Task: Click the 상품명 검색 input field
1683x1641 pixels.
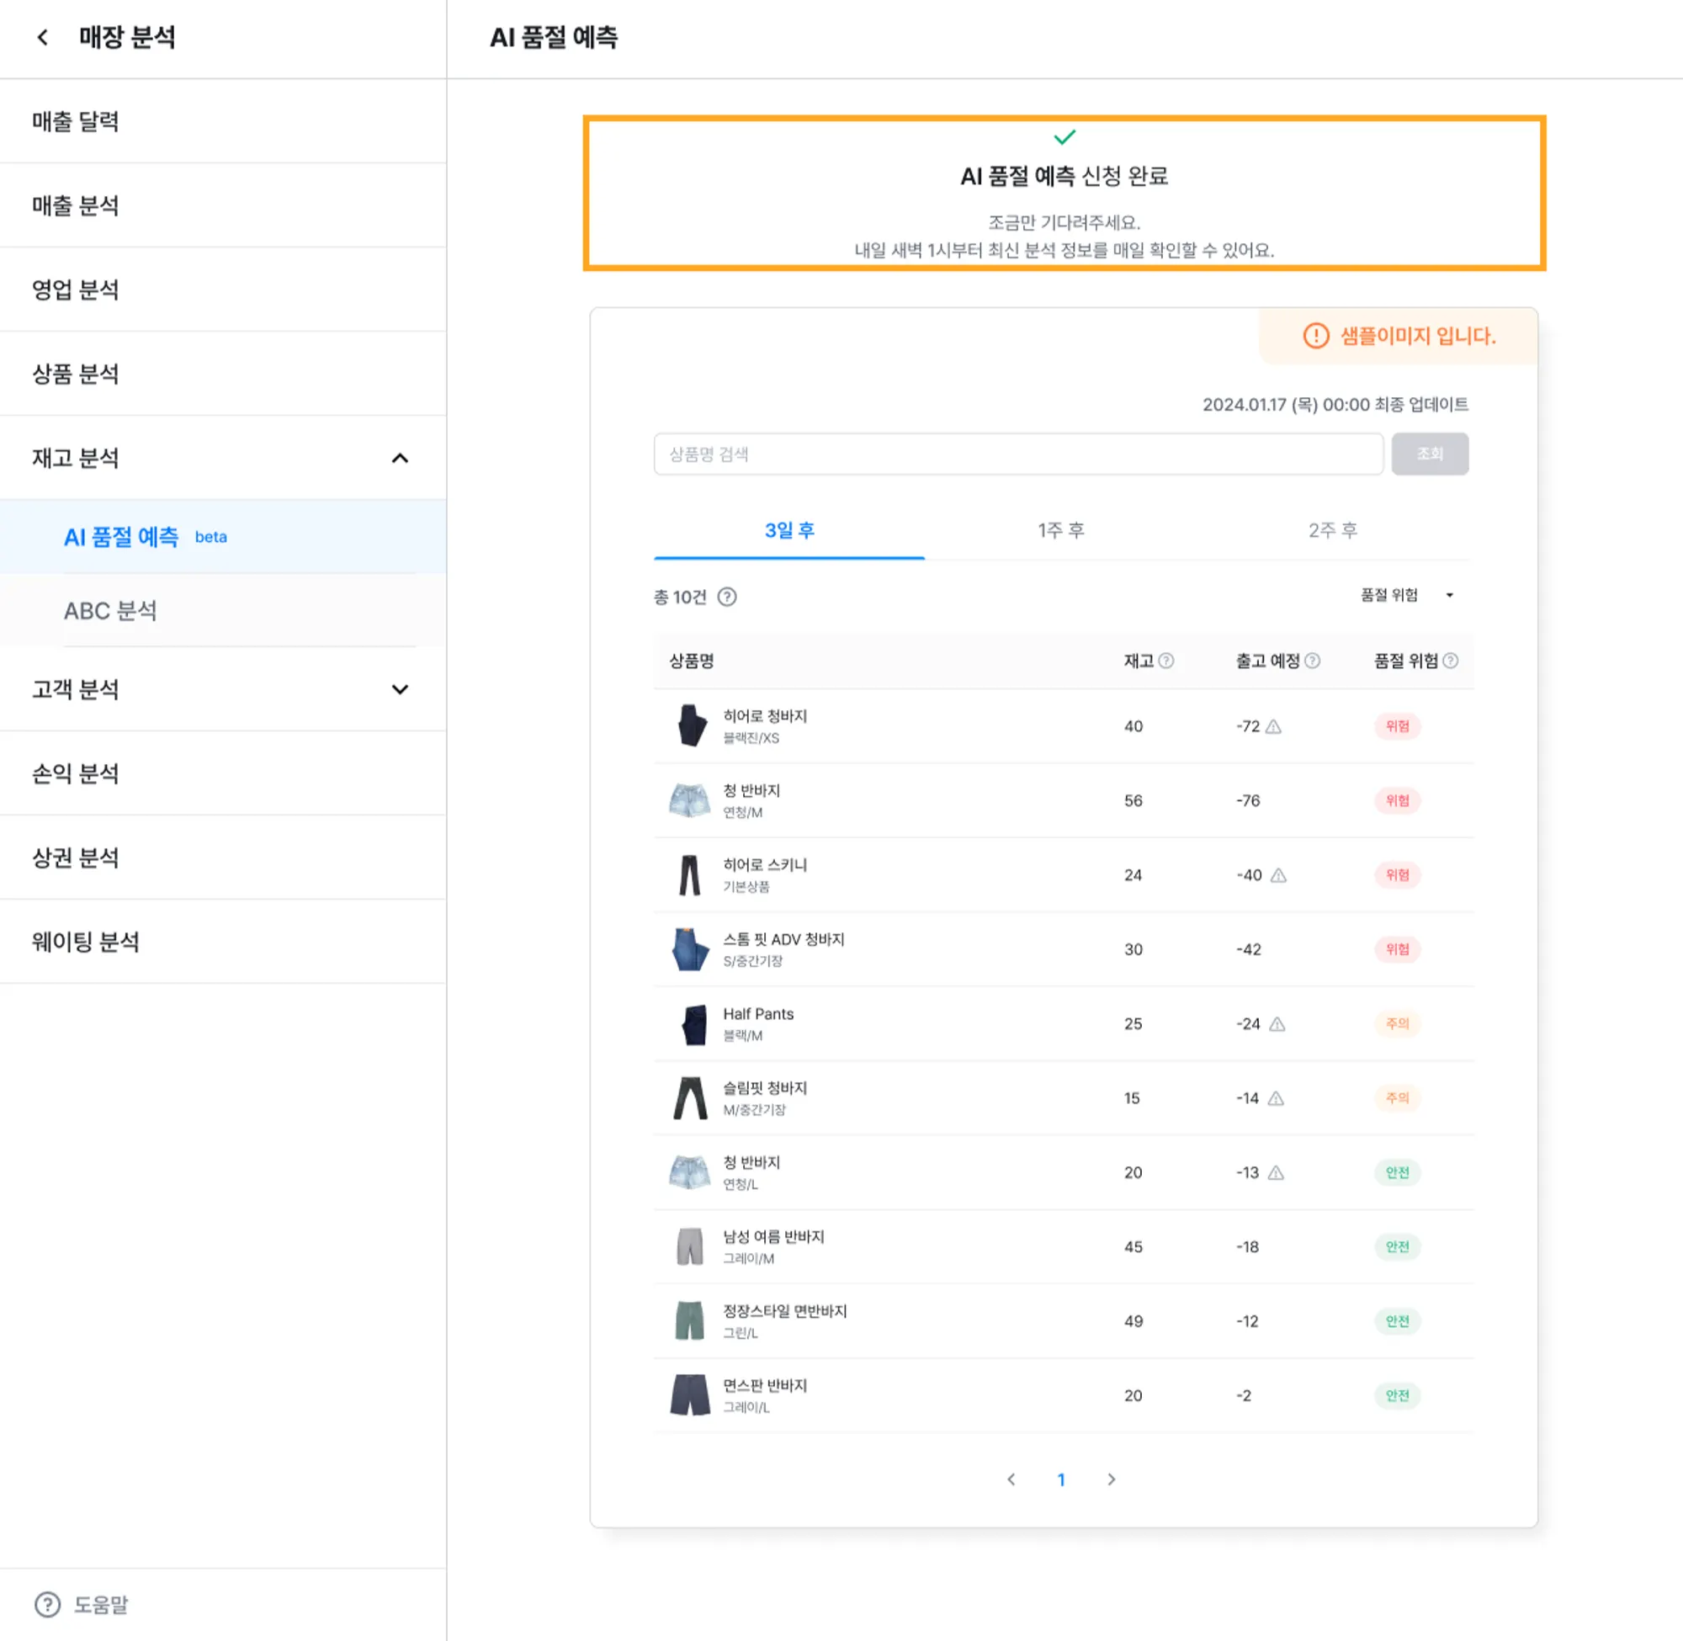Action: click(x=1017, y=454)
